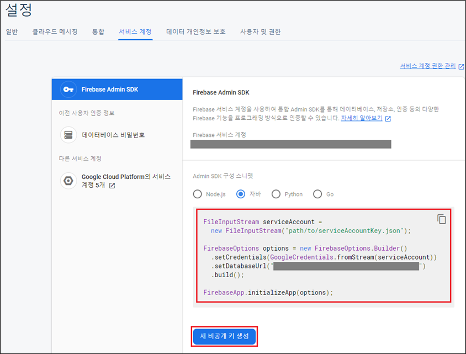The image size is (466, 354).
Task: Click external icon beside 자세히 알아보기
Action: click(388, 119)
